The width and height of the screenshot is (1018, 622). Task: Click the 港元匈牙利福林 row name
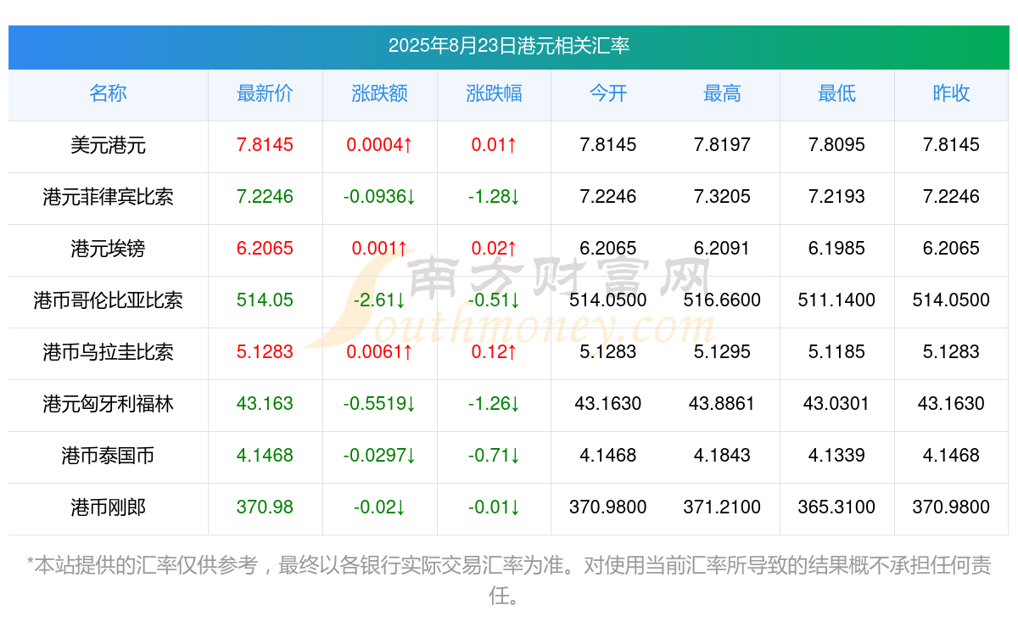pos(108,404)
